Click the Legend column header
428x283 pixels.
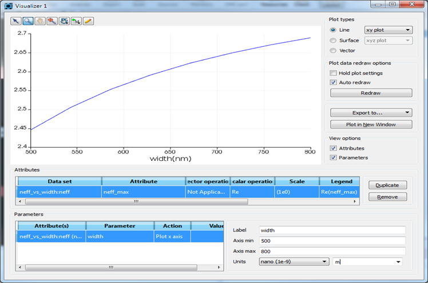pos(339,181)
